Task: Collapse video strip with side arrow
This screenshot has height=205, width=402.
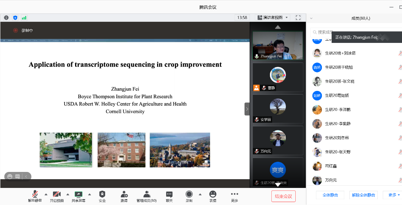Action: click(247, 109)
